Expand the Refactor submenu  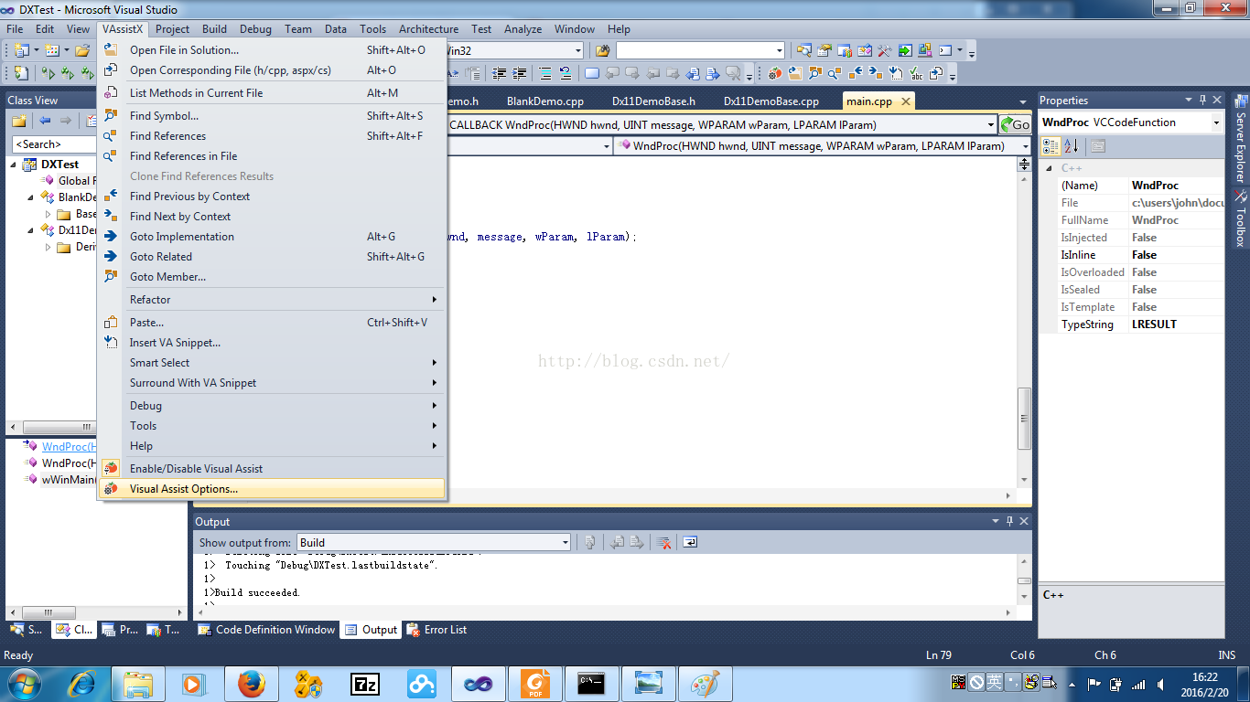(272, 299)
